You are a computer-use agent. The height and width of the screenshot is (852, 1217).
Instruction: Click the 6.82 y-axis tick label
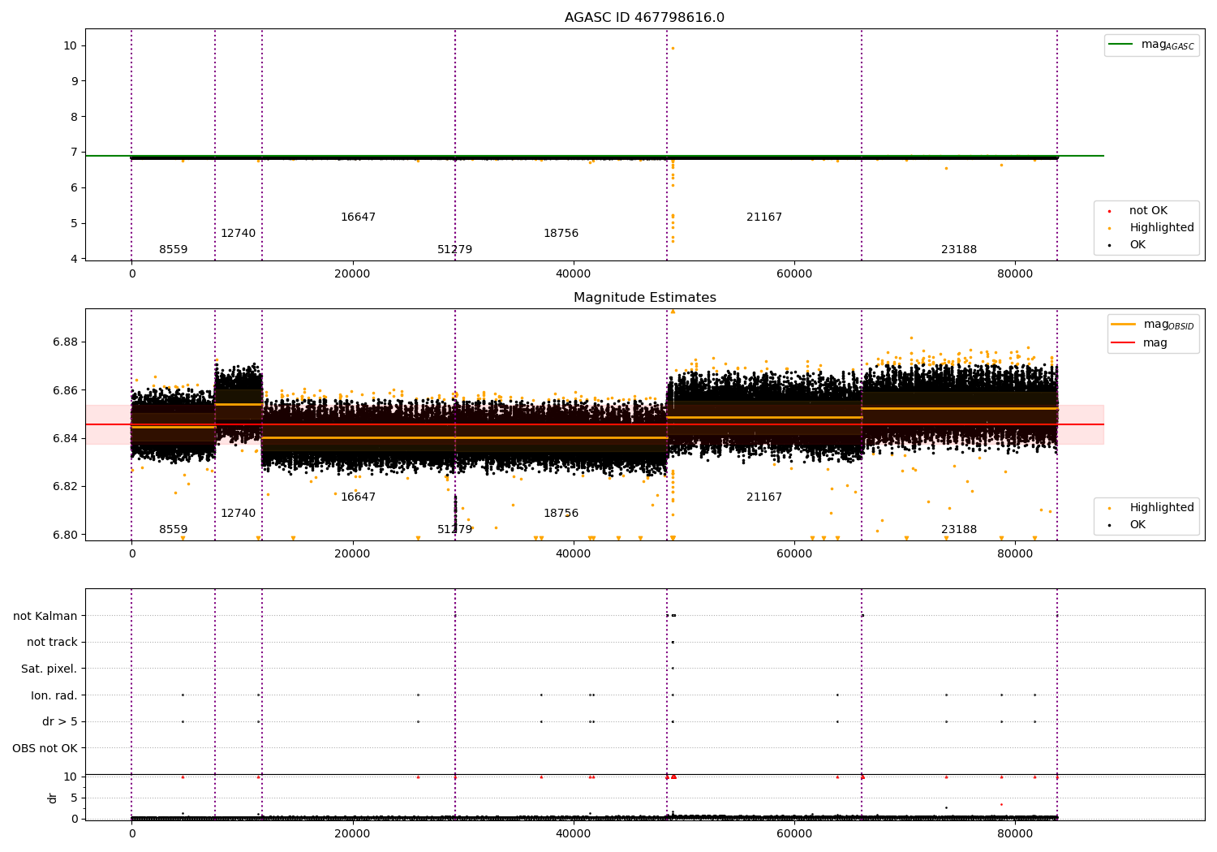[65, 486]
